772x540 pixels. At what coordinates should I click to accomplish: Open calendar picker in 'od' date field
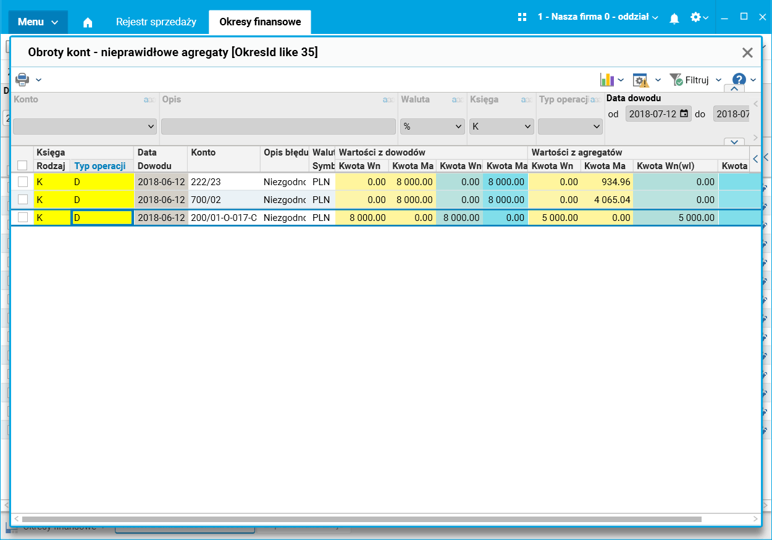(684, 114)
